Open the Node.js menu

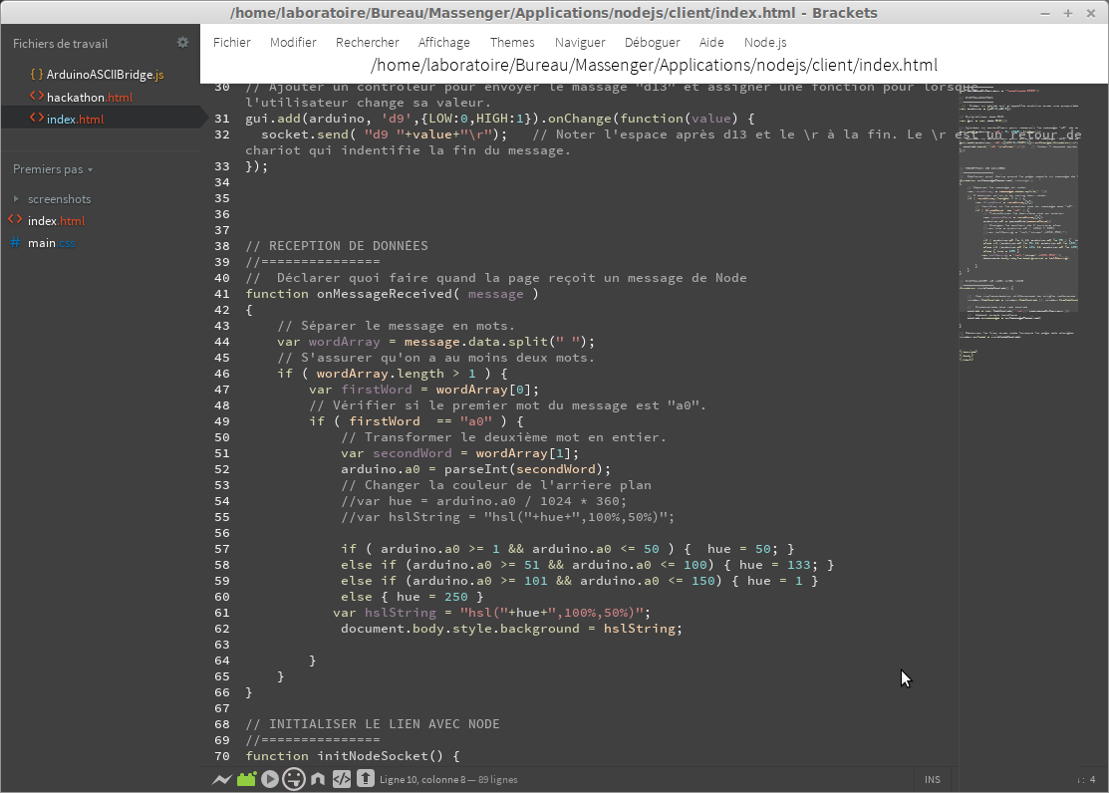coord(765,42)
